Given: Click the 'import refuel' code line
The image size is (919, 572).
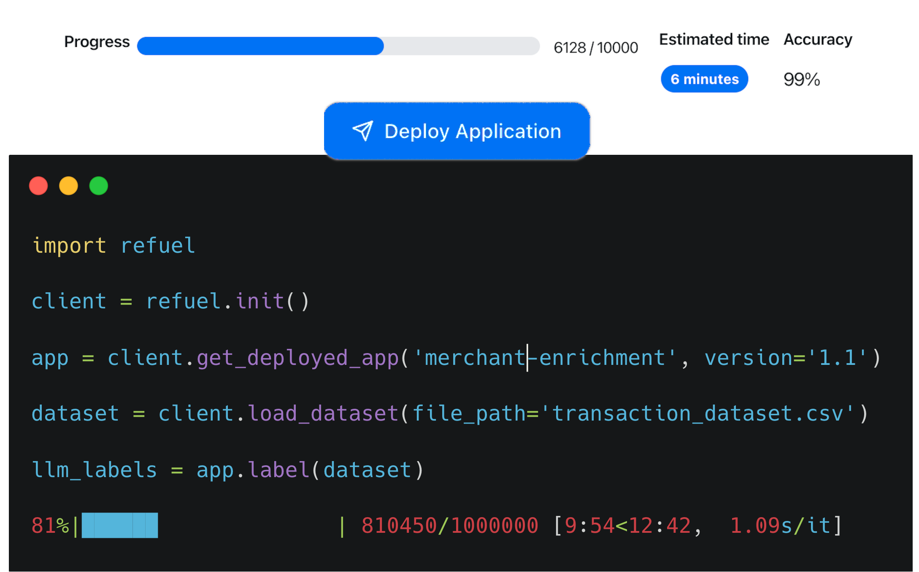Looking at the screenshot, I should tap(114, 246).
